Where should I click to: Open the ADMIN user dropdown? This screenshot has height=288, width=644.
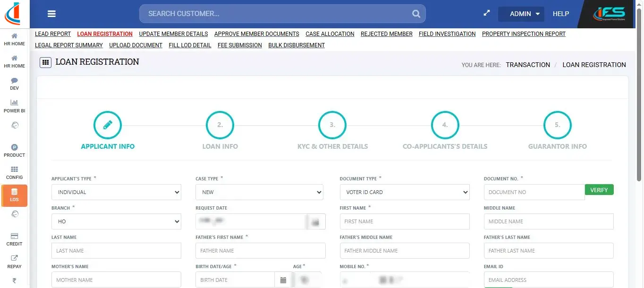(x=521, y=14)
